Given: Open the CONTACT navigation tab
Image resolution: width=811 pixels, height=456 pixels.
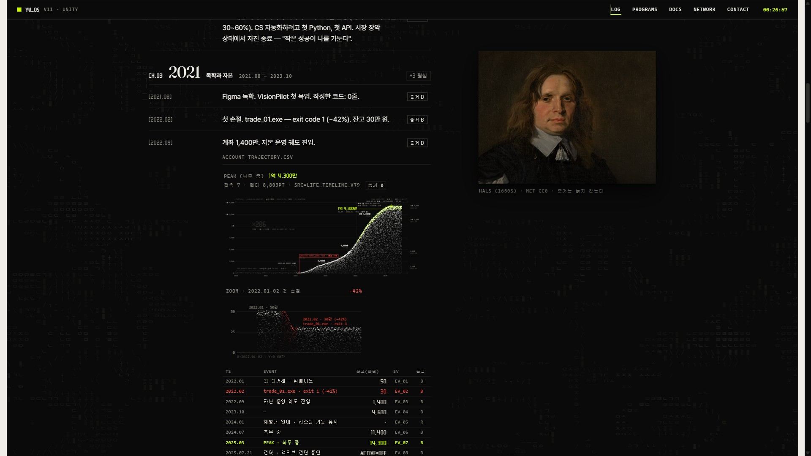Looking at the screenshot, I should click(x=738, y=9).
